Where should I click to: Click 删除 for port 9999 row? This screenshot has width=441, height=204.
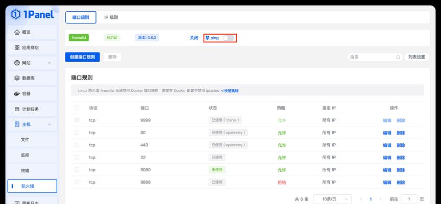[x=401, y=120]
